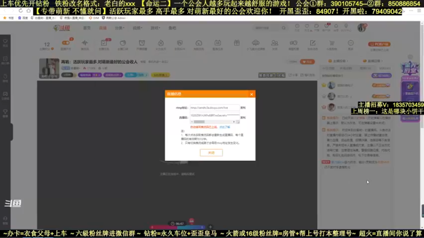Copy the rtmp address in dialog

[243, 108]
